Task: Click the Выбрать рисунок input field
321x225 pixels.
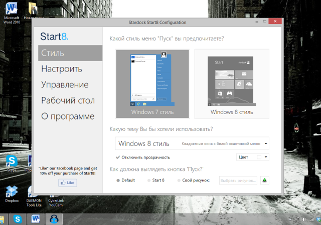Action: (238, 180)
